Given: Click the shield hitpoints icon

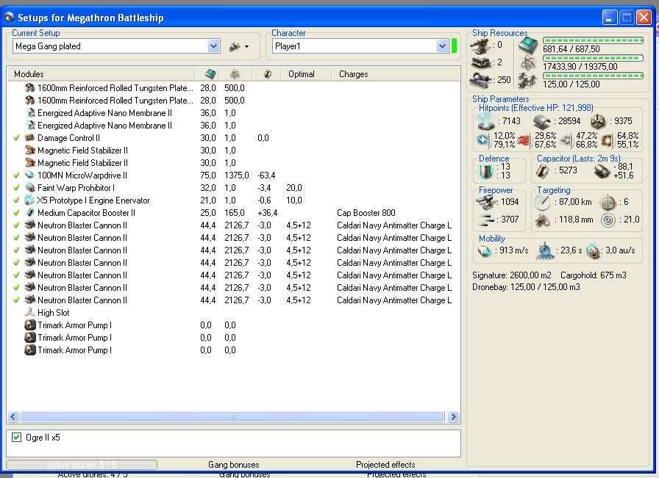Looking at the screenshot, I should pos(487,121).
